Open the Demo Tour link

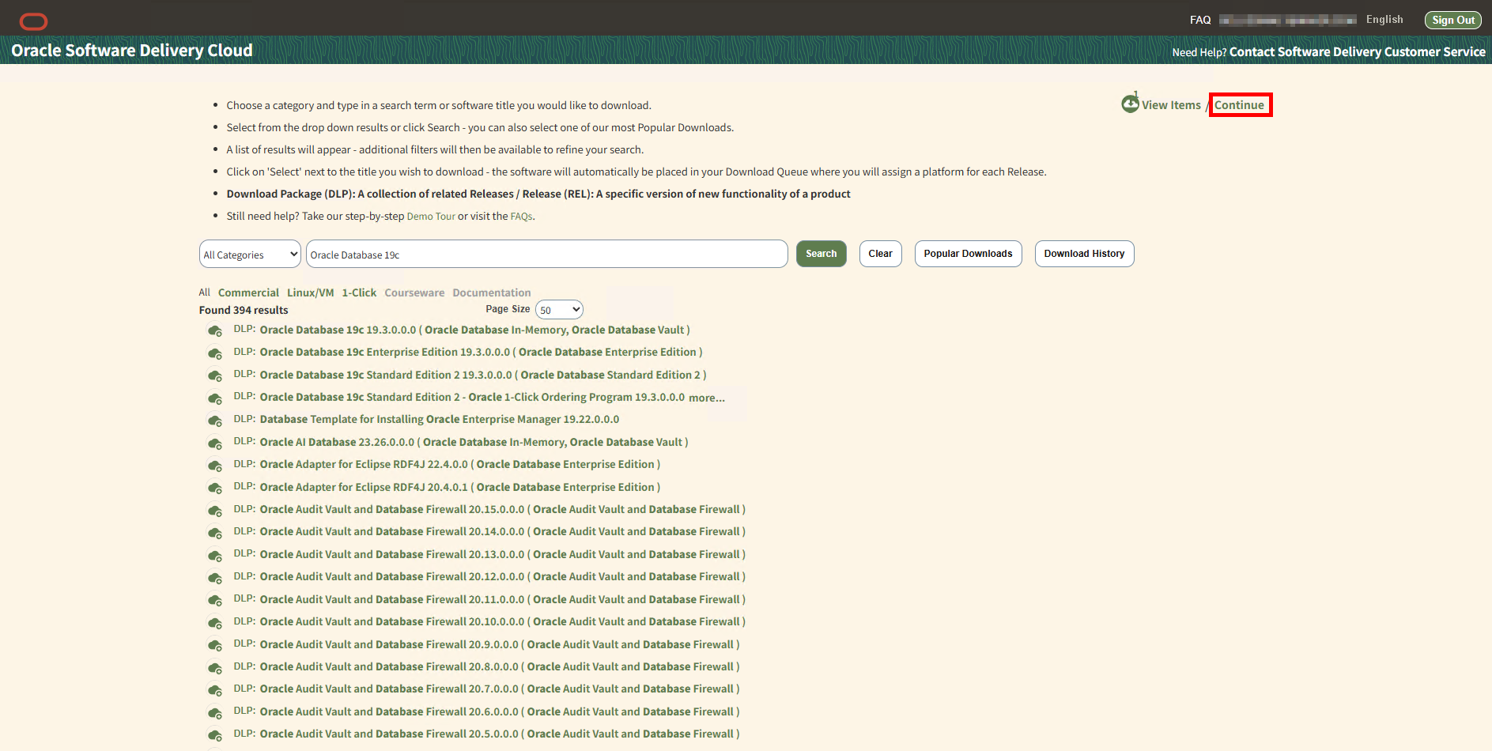point(431,217)
